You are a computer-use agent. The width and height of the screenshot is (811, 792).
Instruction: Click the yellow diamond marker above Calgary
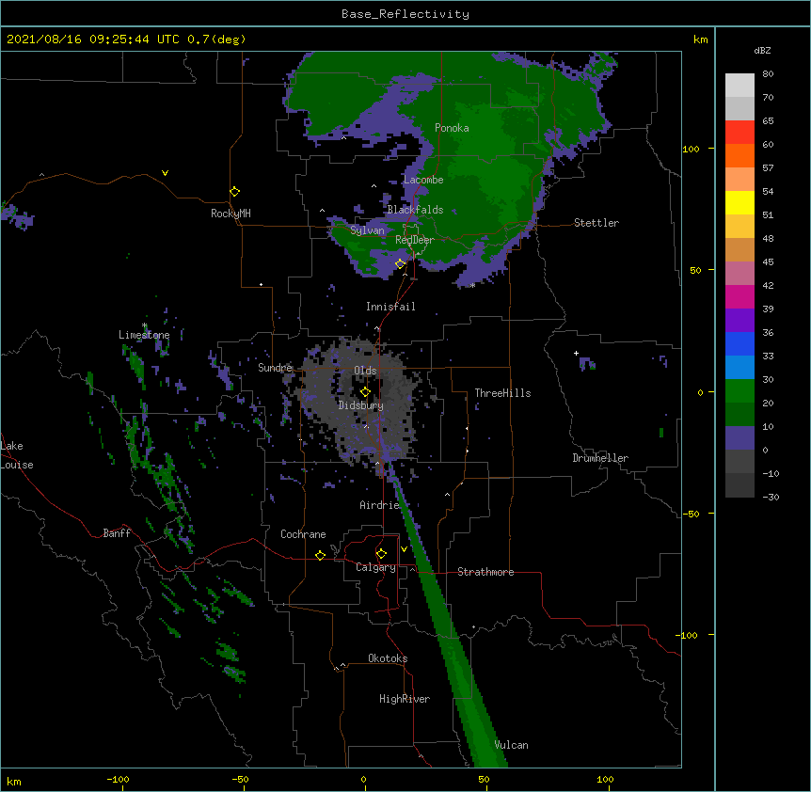[381, 554]
